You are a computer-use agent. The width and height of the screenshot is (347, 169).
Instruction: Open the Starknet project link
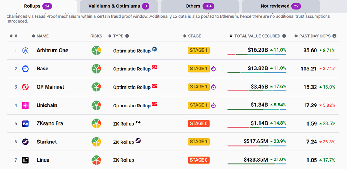(47, 142)
